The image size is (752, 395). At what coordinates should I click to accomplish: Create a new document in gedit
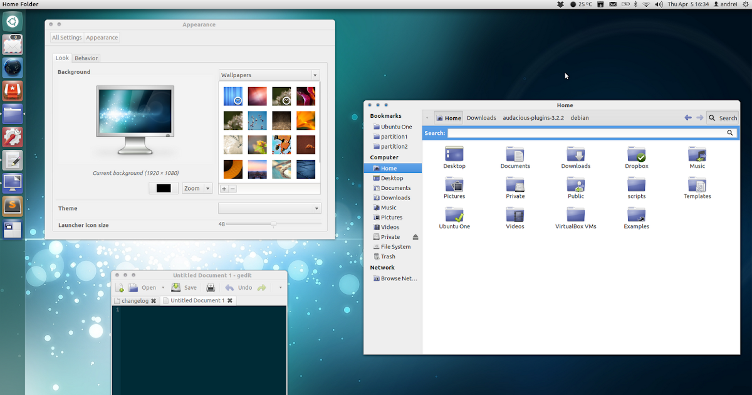tap(119, 287)
